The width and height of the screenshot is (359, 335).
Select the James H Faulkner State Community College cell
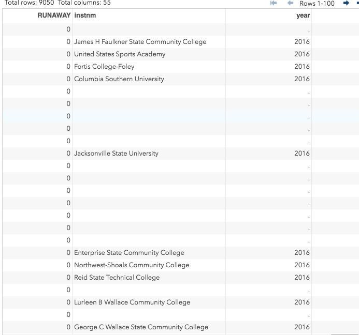(x=140, y=42)
